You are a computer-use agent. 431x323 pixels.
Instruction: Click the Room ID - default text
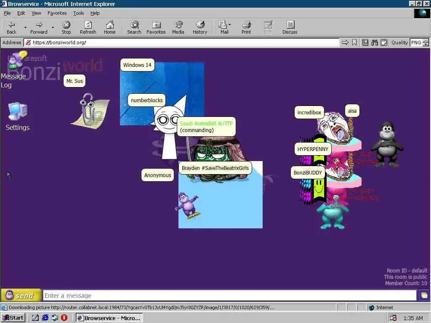[407, 270]
